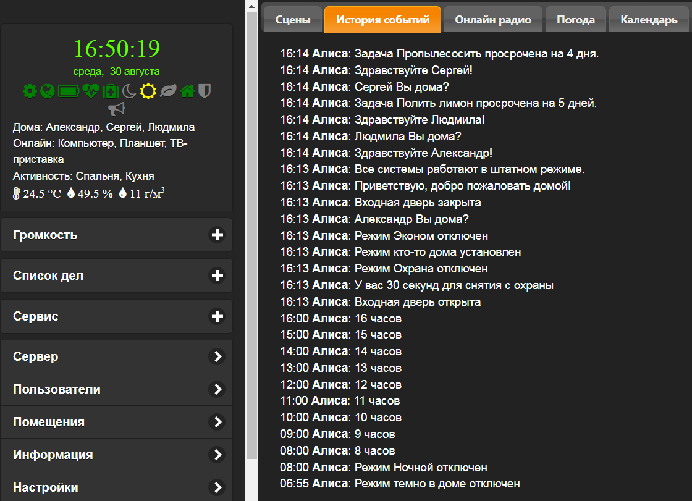Screen dimensions: 692x501
Task: Open the settings gear status icon
Action: pyautogui.click(x=30, y=91)
